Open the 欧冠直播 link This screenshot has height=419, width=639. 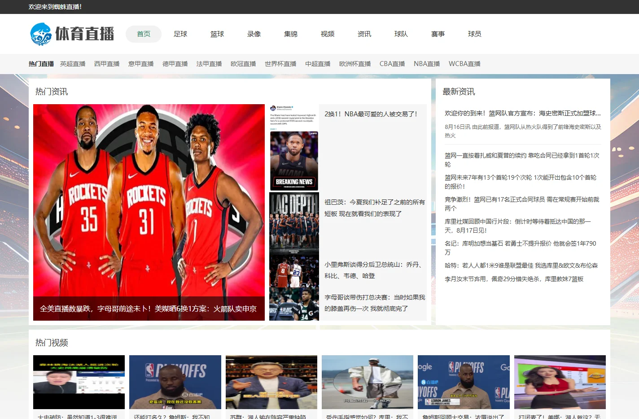point(243,64)
